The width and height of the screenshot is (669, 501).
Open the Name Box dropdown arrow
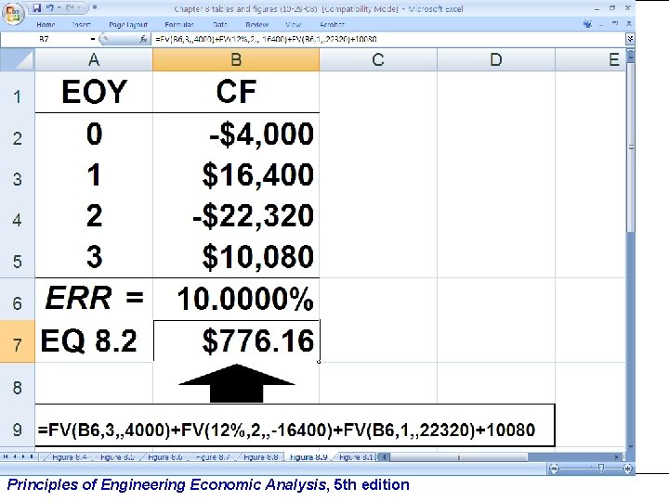pos(93,39)
